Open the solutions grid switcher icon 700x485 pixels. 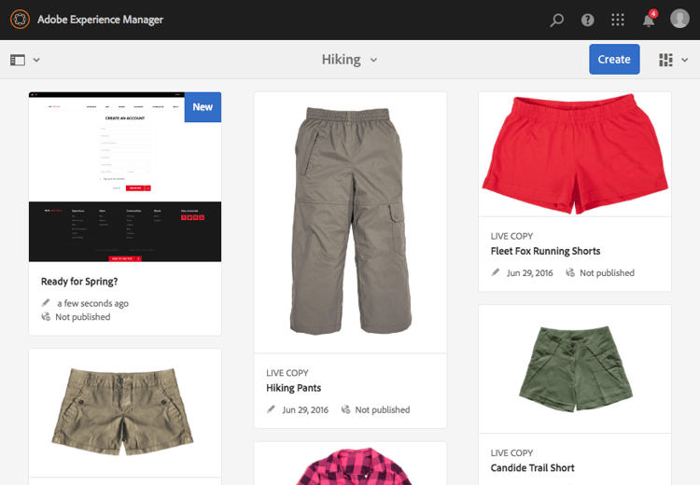(618, 21)
